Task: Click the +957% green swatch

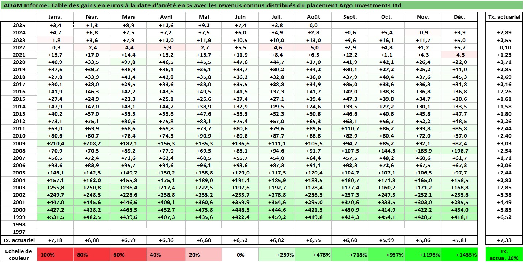Action: click(386, 255)
